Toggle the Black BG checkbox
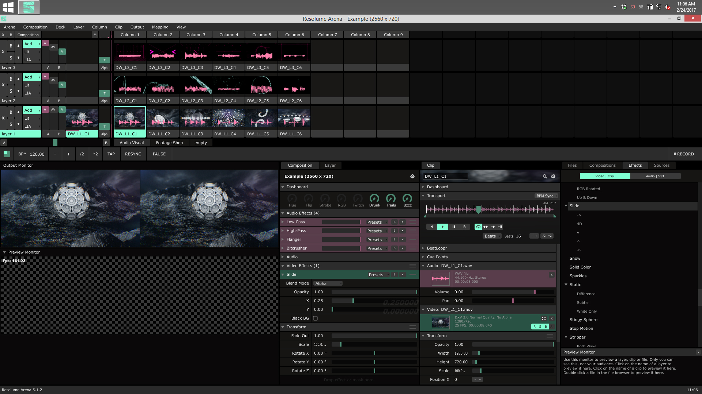Screen dimensions: 702x394 315,318
